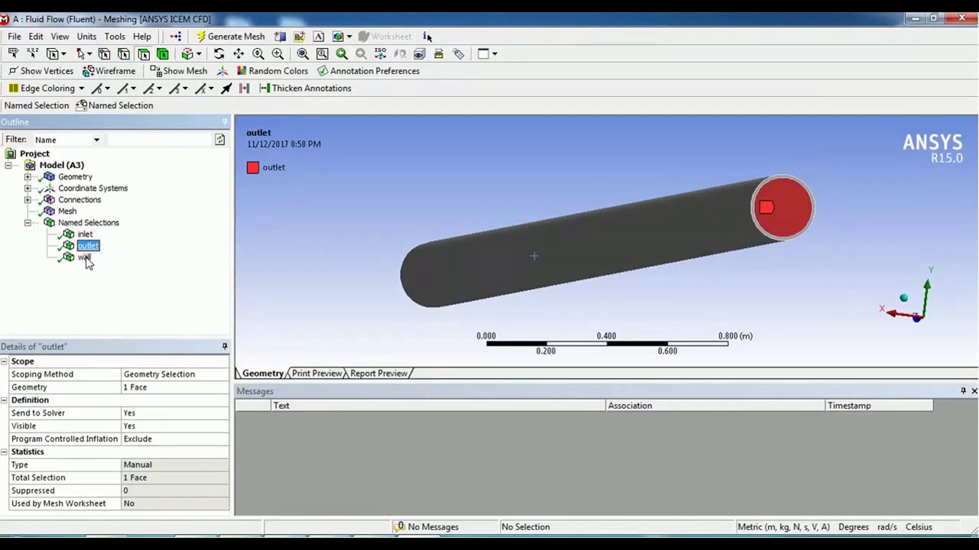Switch to the Report Preview tab
The height and width of the screenshot is (550, 979).
click(379, 374)
